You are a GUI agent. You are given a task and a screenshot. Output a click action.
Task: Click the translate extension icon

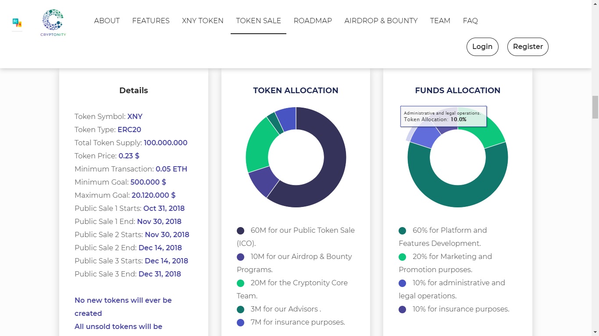[17, 23]
